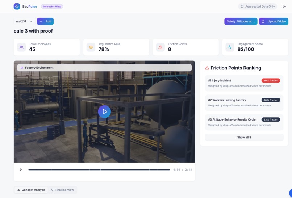Viewport: 292px width, 198px height.
Task: Click the 80% friction red badge
Action: coord(271,81)
